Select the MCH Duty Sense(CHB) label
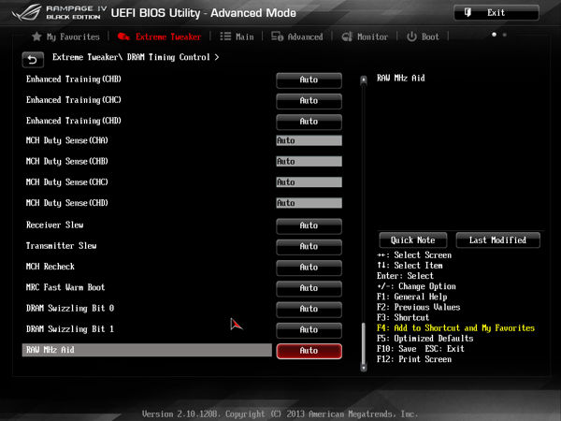 [x=67, y=162]
